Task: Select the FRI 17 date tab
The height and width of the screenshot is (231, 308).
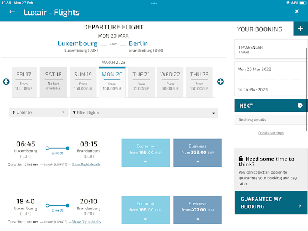Action: 25,82
